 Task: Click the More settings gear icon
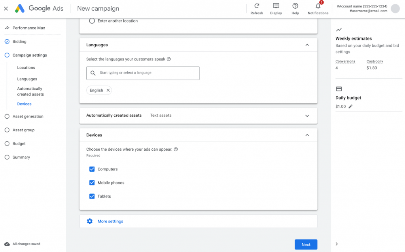click(90, 221)
